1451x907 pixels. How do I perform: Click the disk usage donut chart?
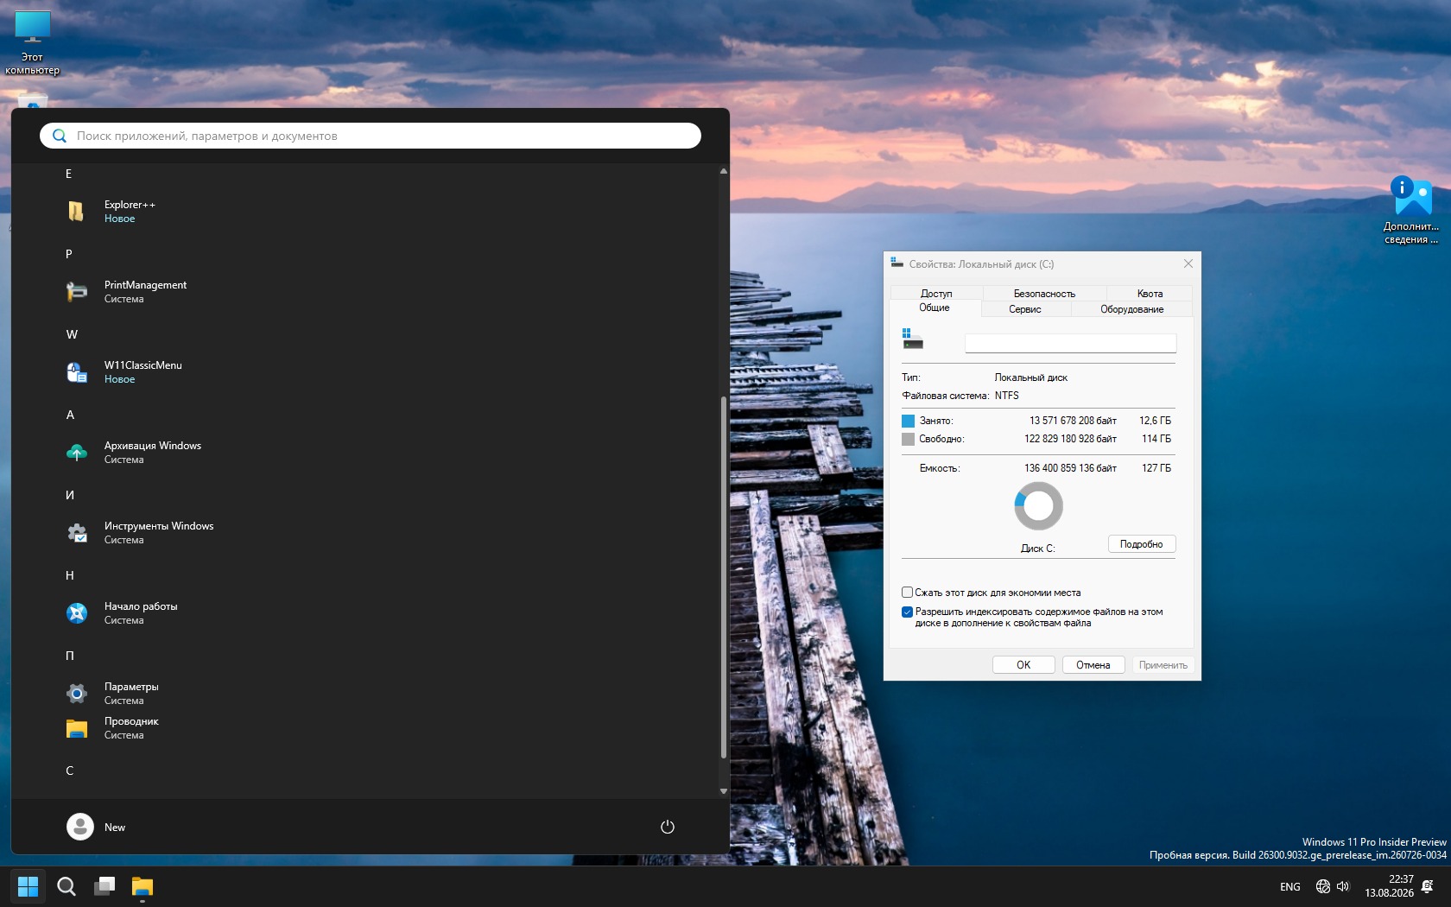click(x=1038, y=506)
